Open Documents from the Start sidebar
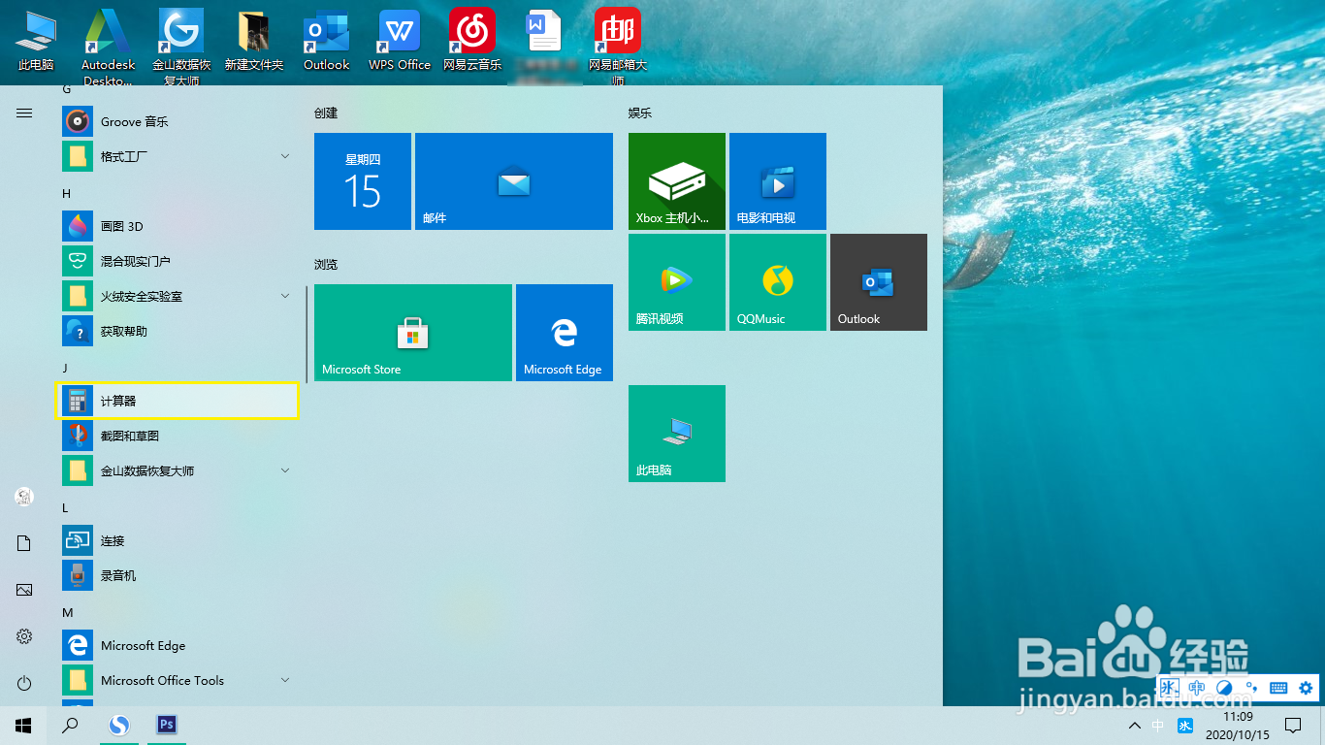 (x=24, y=543)
